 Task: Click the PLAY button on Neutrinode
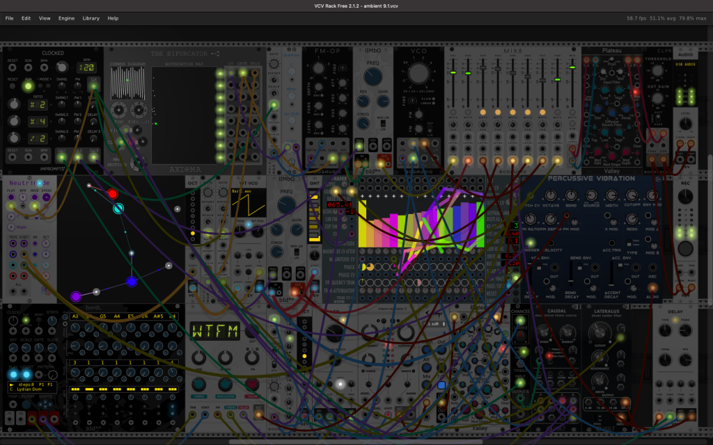click(11, 197)
